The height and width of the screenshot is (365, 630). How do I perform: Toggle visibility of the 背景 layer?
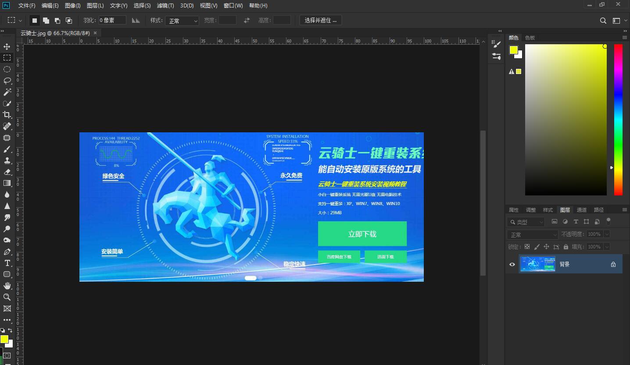coord(512,264)
